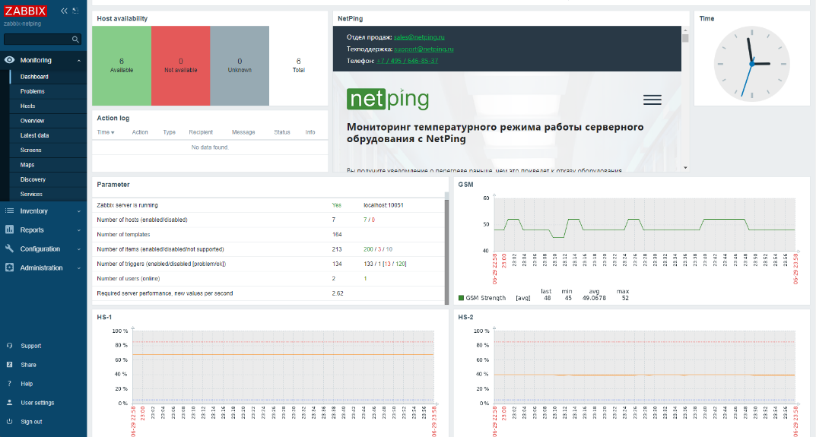Expand the Administration section chevron
816x437 pixels.
79,268
